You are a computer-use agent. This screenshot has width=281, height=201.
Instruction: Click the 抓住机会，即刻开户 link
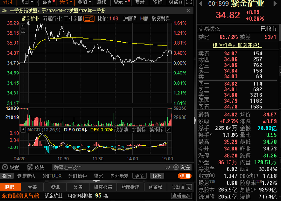[238, 45]
